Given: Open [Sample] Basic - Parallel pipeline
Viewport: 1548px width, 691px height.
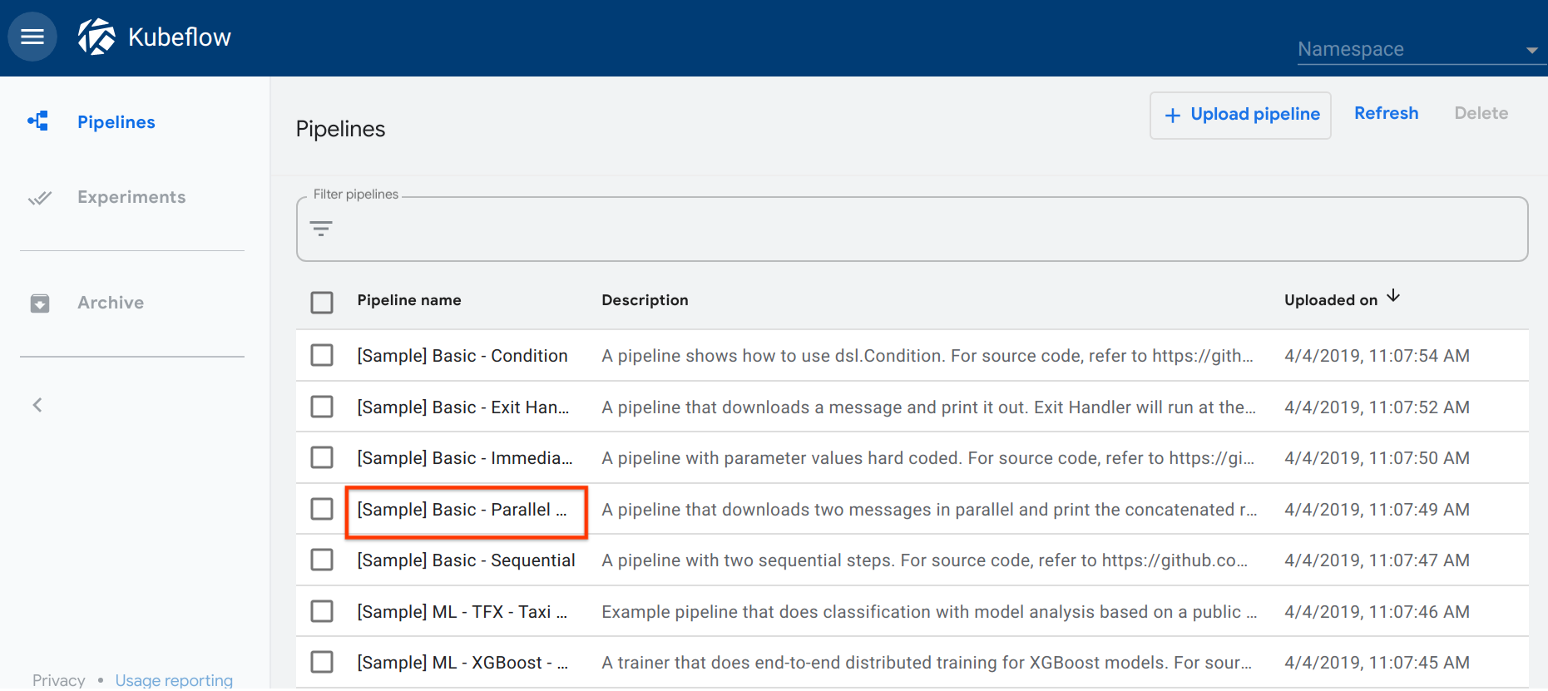Looking at the screenshot, I should (x=462, y=510).
